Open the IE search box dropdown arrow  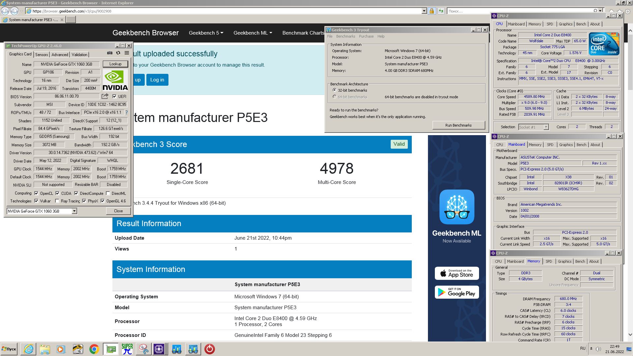click(600, 11)
